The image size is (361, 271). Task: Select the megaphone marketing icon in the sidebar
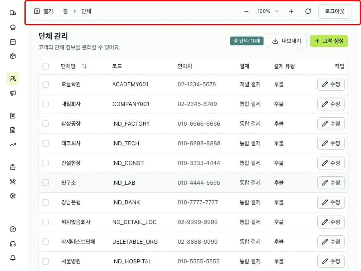[12, 93]
